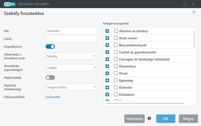201x126 pixels.
Task: Click the ESET logo in title bar
Action: (x=10, y=4)
